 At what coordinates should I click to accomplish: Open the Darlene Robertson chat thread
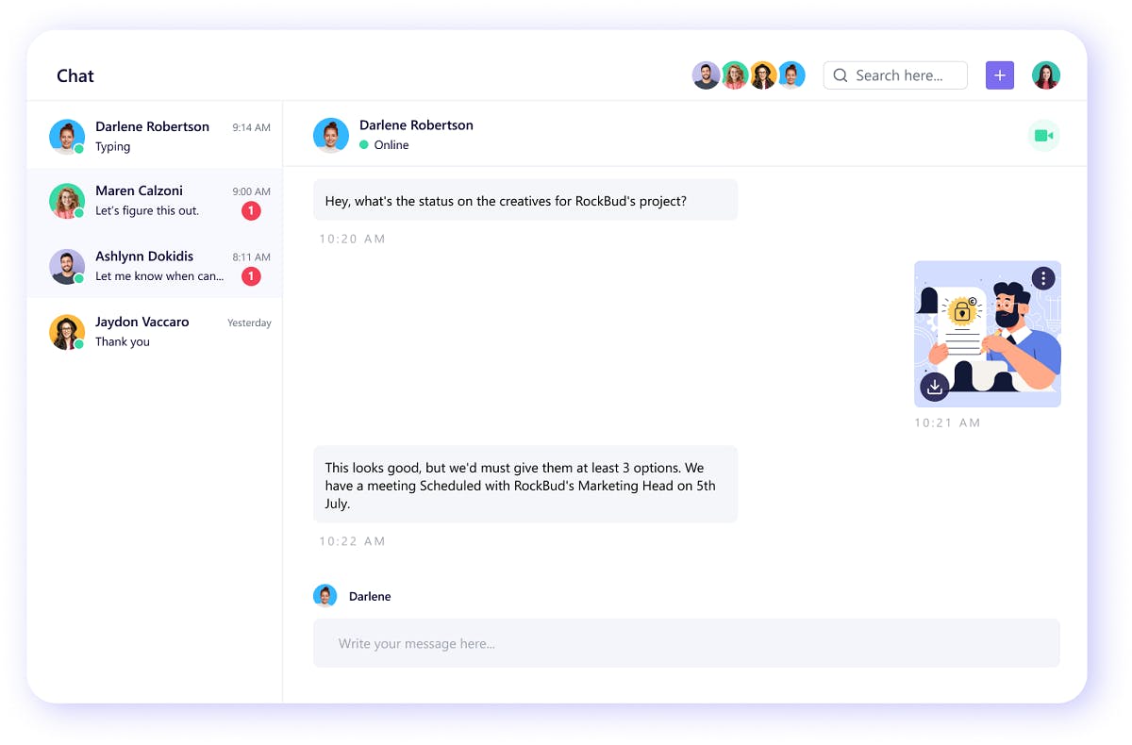click(x=151, y=135)
